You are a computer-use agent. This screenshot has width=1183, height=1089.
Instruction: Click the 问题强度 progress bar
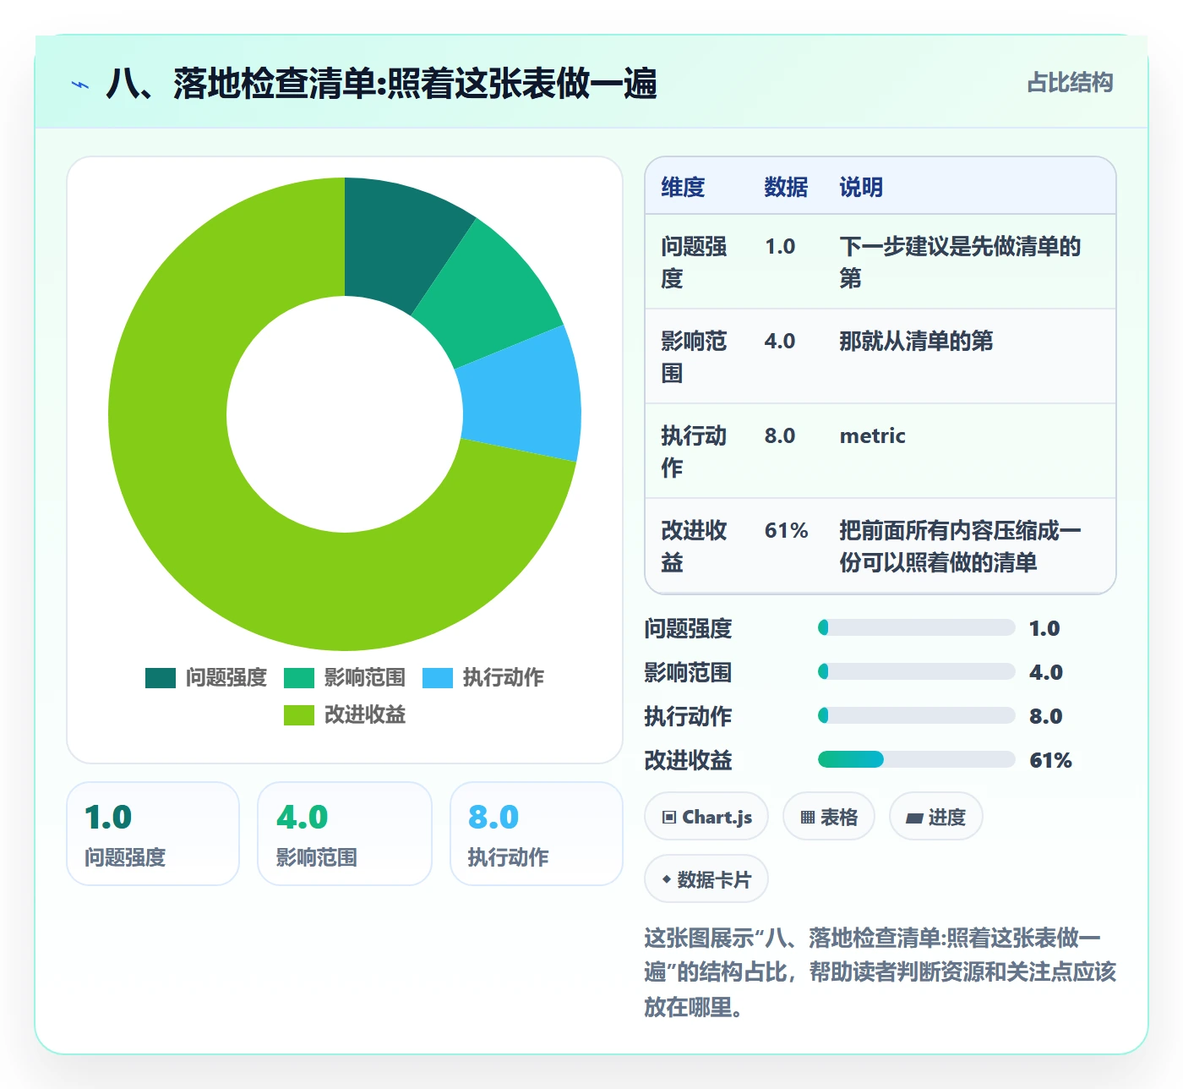point(916,627)
